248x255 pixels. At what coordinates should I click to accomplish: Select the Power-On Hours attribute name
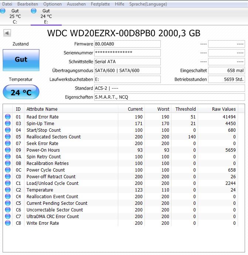coord(43,150)
